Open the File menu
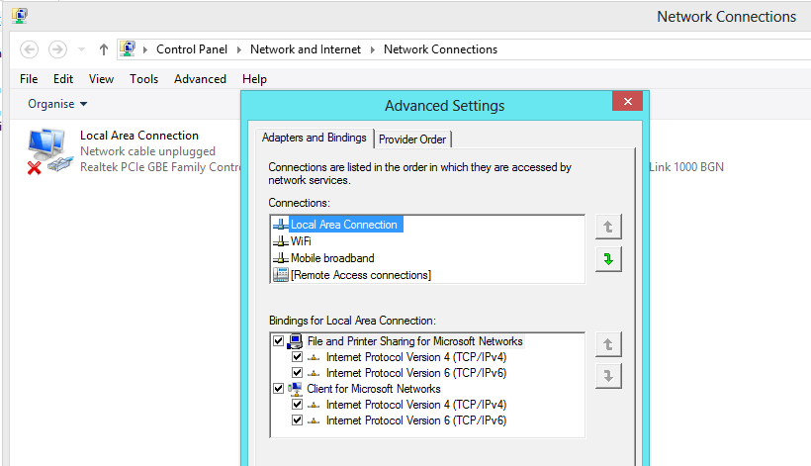Image resolution: width=811 pixels, height=466 pixels. click(x=29, y=78)
